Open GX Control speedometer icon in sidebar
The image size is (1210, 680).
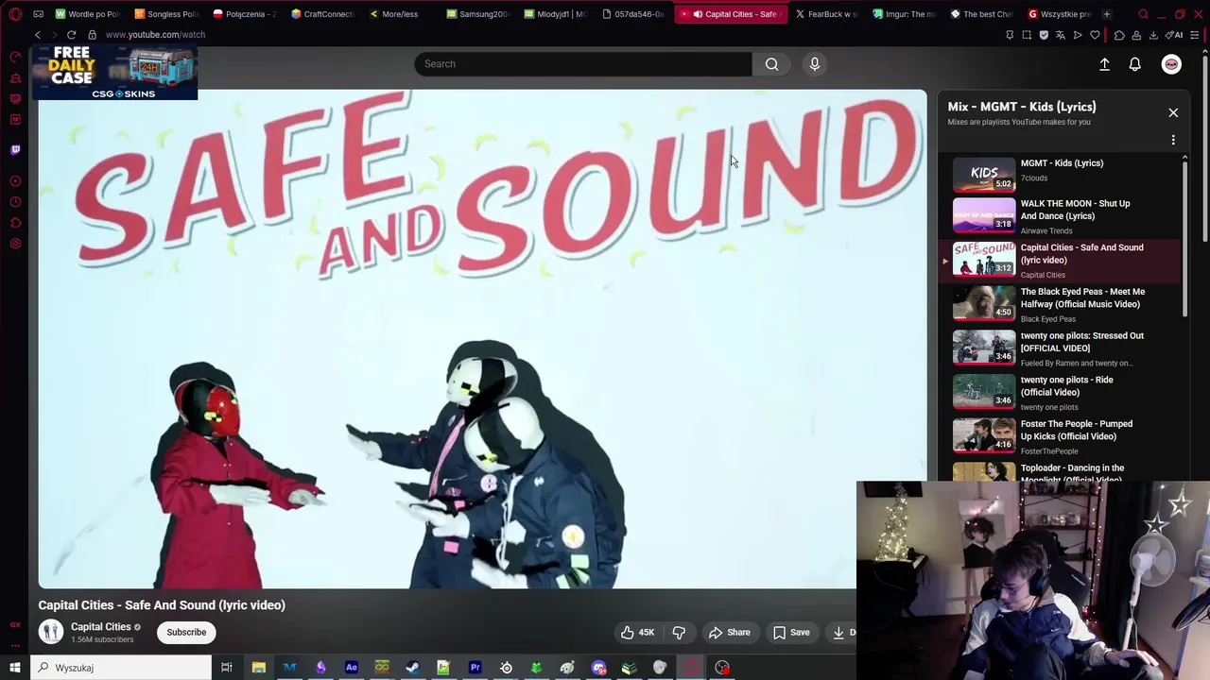[15, 58]
